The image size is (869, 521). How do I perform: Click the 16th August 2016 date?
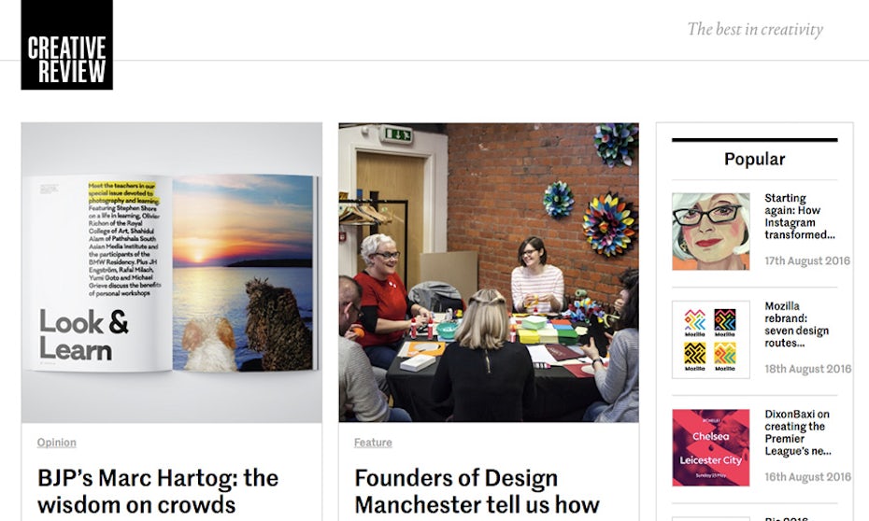[x=807, y=477]
